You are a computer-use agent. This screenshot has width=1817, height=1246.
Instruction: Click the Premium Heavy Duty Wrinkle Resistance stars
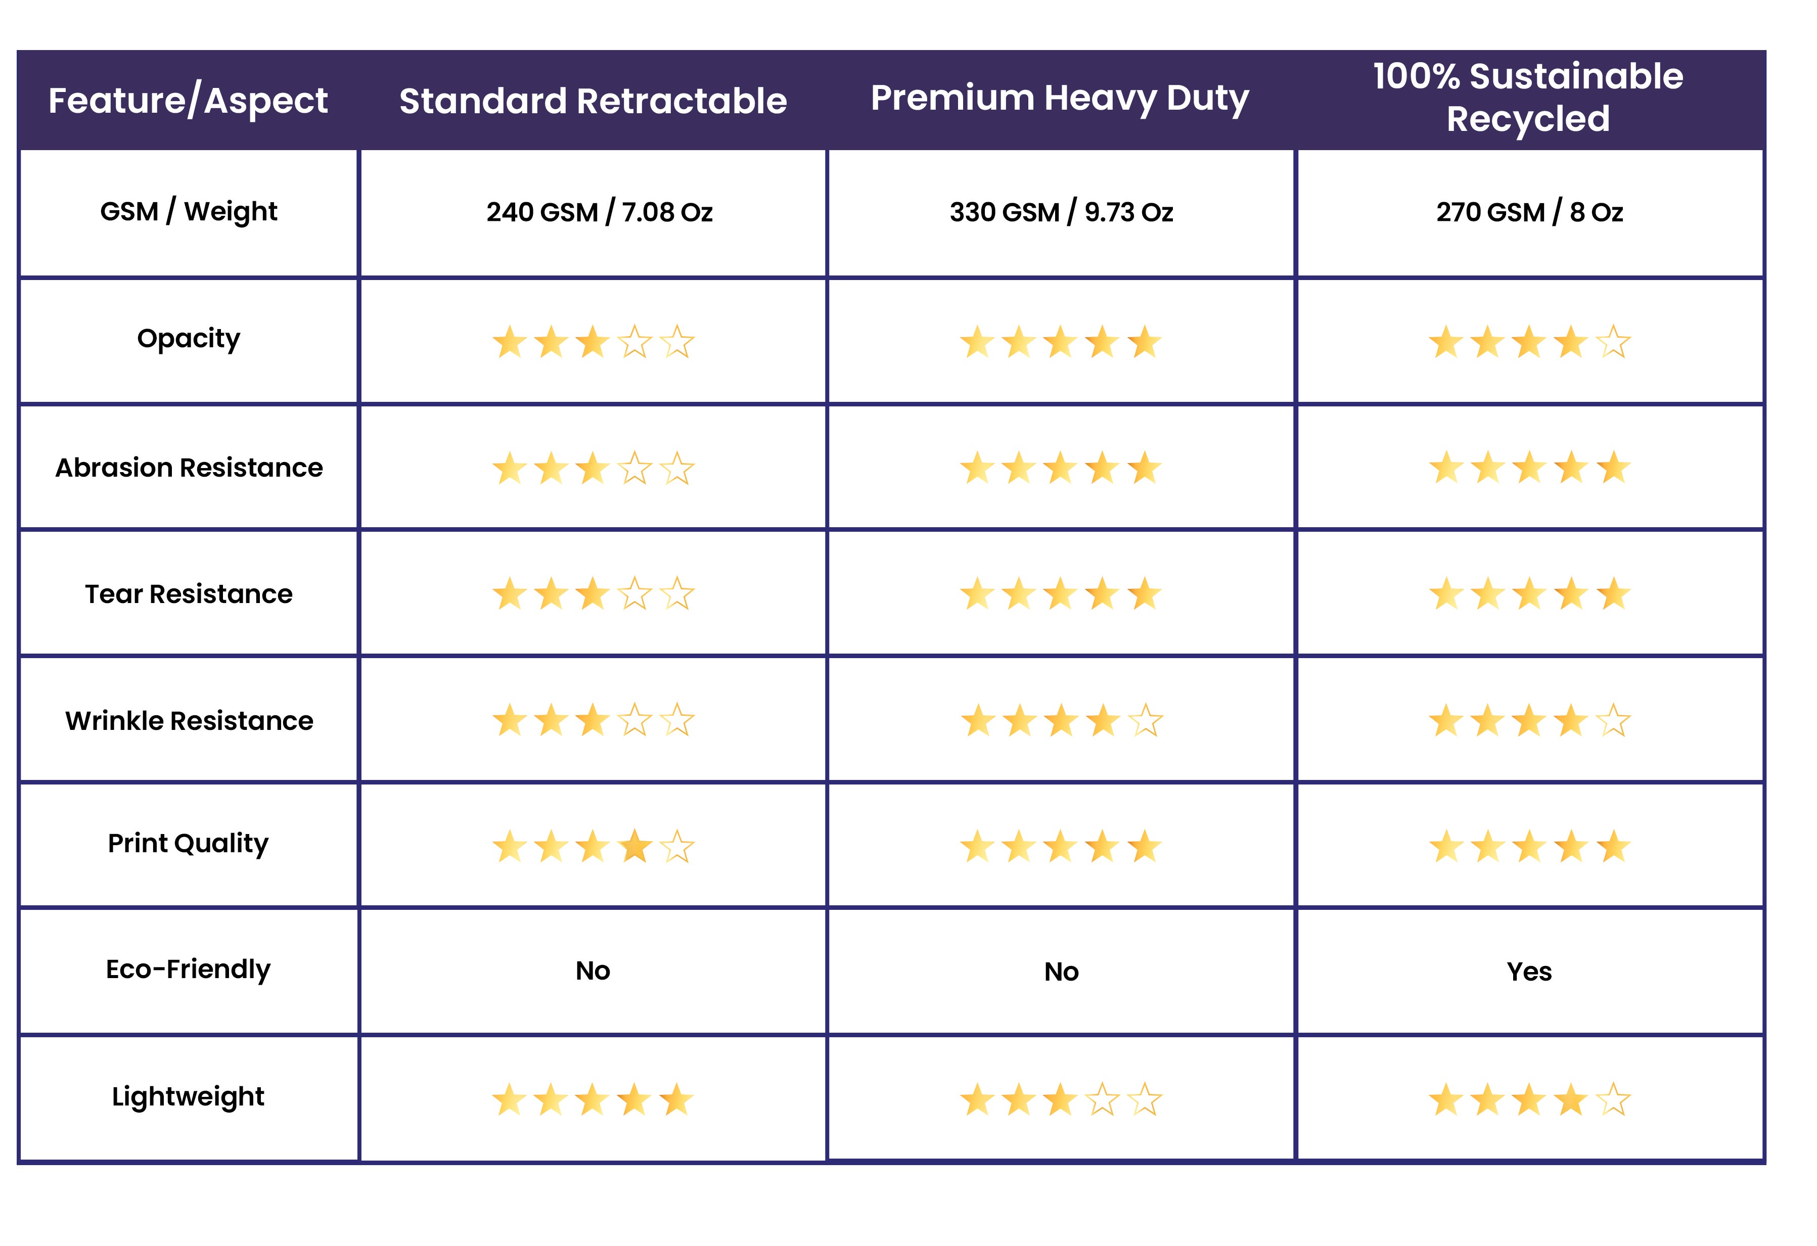1061,721
